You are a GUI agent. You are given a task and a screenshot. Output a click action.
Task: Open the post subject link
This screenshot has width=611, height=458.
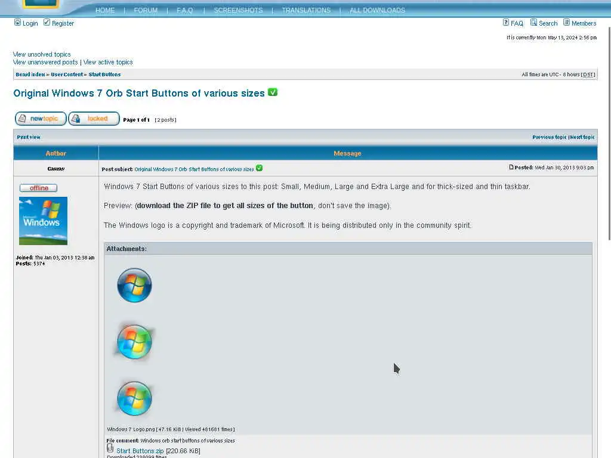[194, 169]
